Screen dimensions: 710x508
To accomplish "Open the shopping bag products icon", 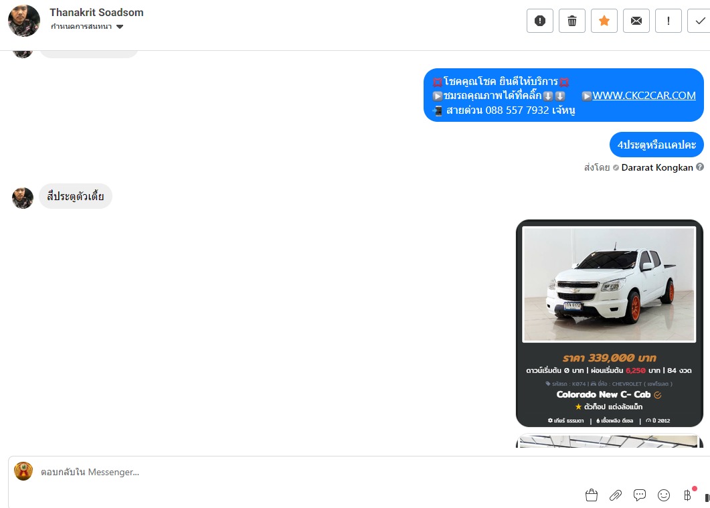I will tap(592, 495).
